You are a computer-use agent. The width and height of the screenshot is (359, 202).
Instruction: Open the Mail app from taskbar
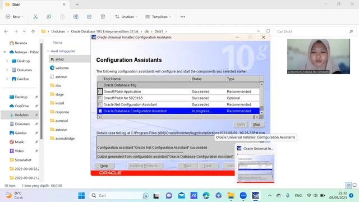pos(181,195)
